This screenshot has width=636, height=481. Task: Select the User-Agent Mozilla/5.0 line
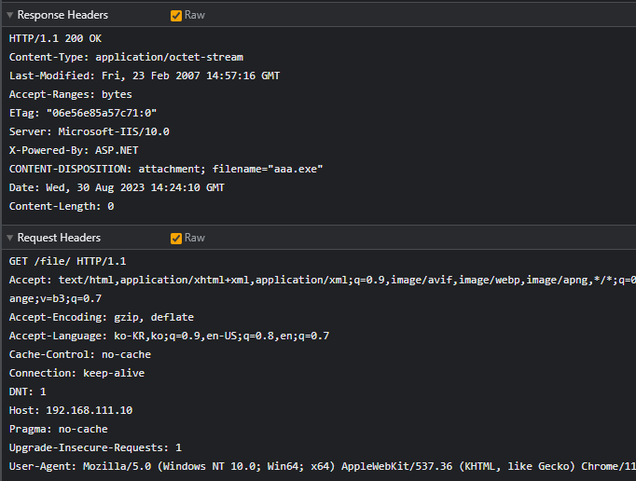click(323, 466)
